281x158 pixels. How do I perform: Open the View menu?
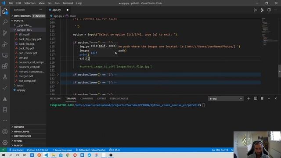pos(42,3)
